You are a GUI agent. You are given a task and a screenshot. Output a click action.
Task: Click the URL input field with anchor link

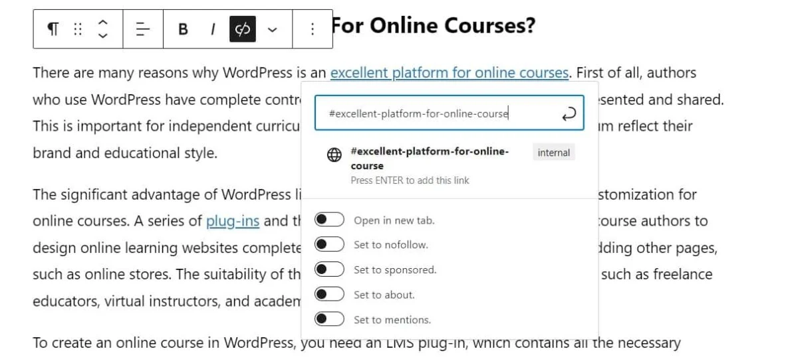point(449,113)
